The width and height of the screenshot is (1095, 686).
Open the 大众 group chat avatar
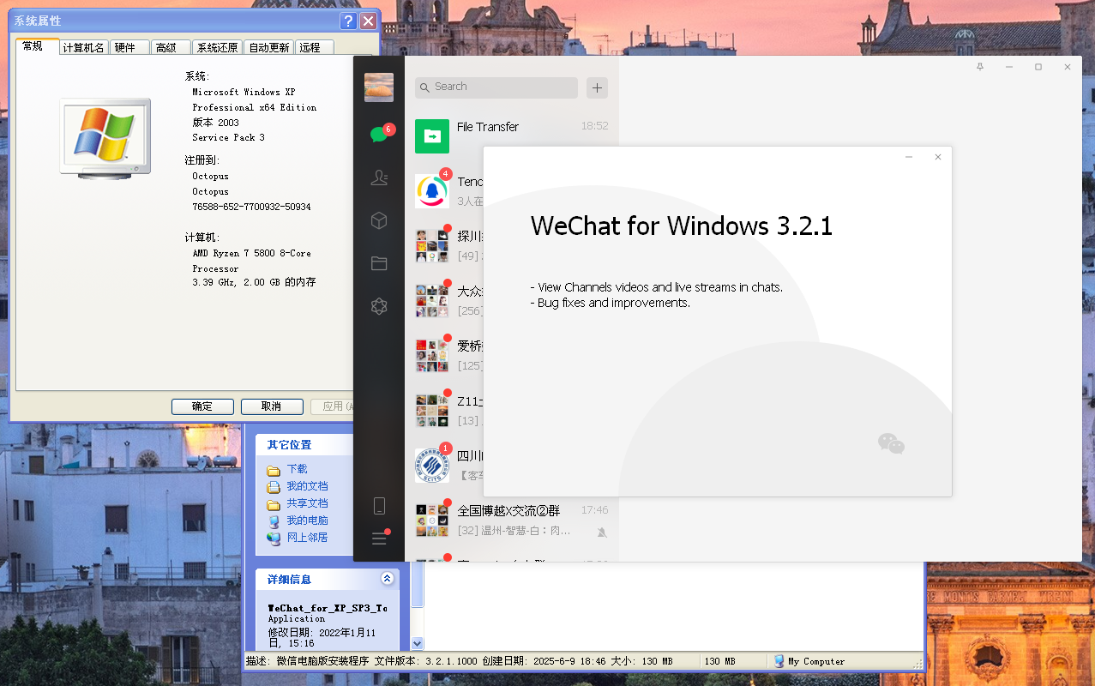tap(432, 301)
